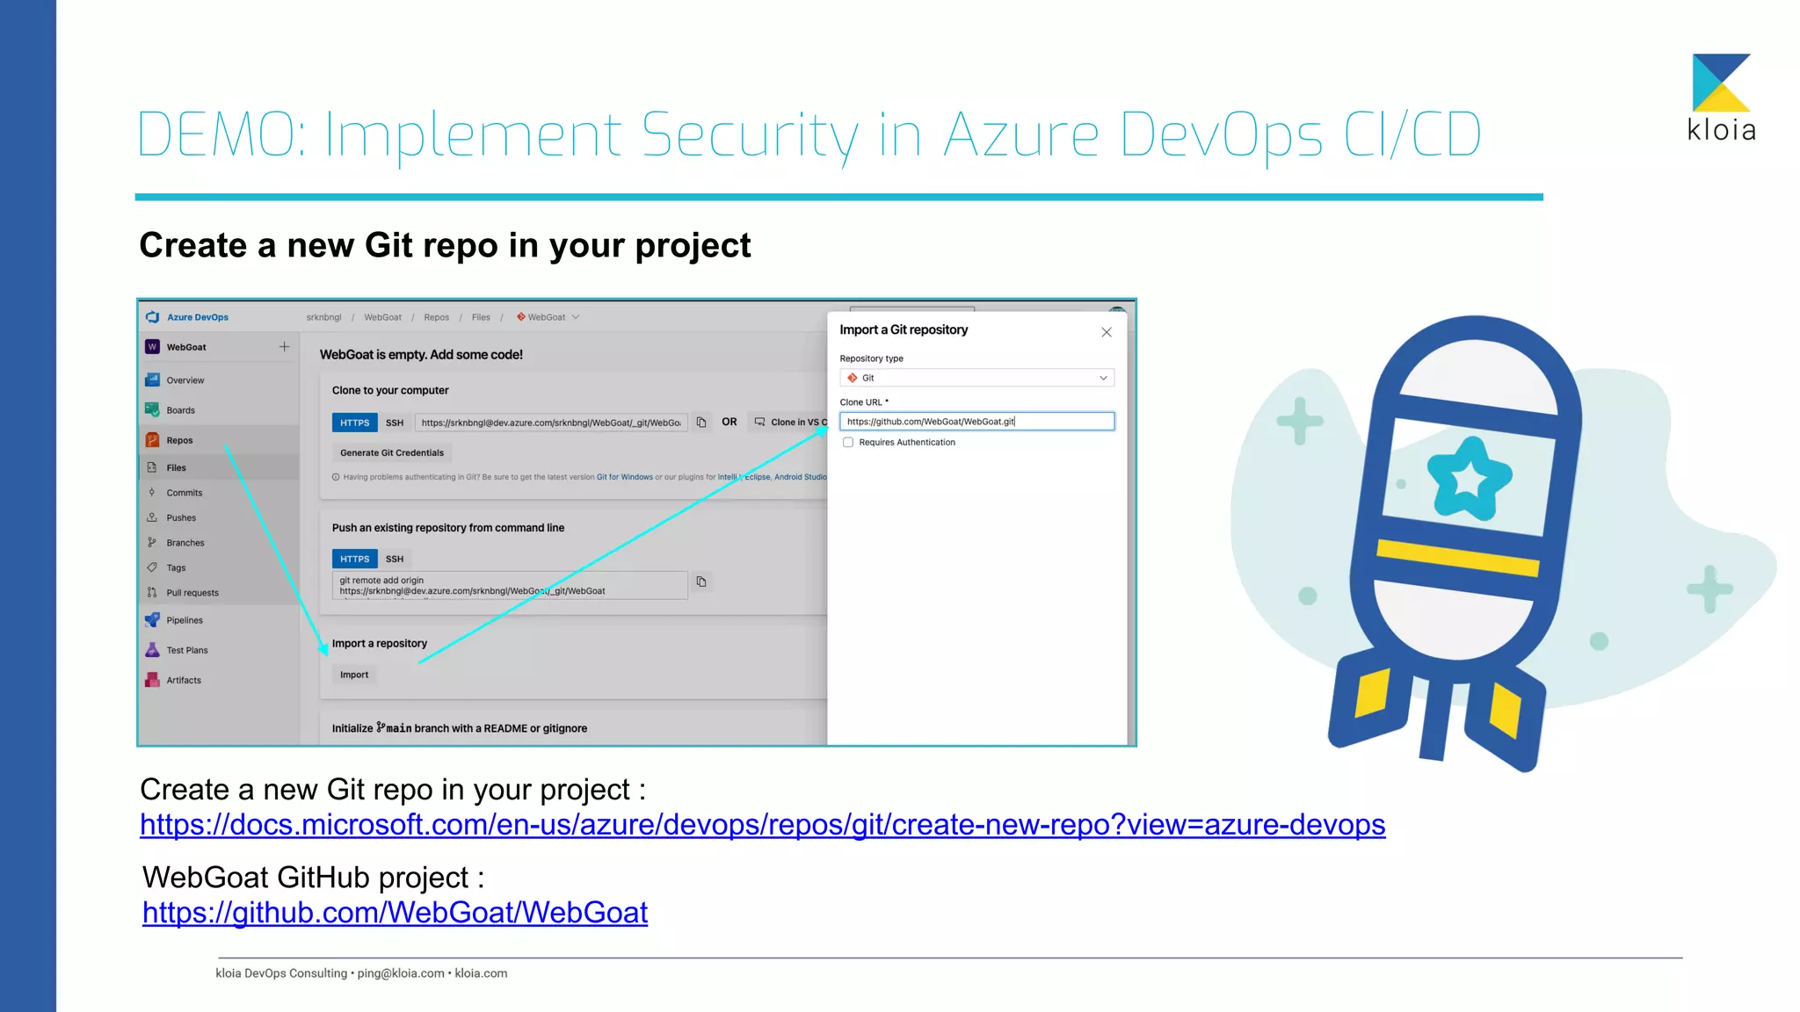The height and width of the screenshot is (1012, 1800).
Task: Open the Pull requests icon
Action: 152,593
